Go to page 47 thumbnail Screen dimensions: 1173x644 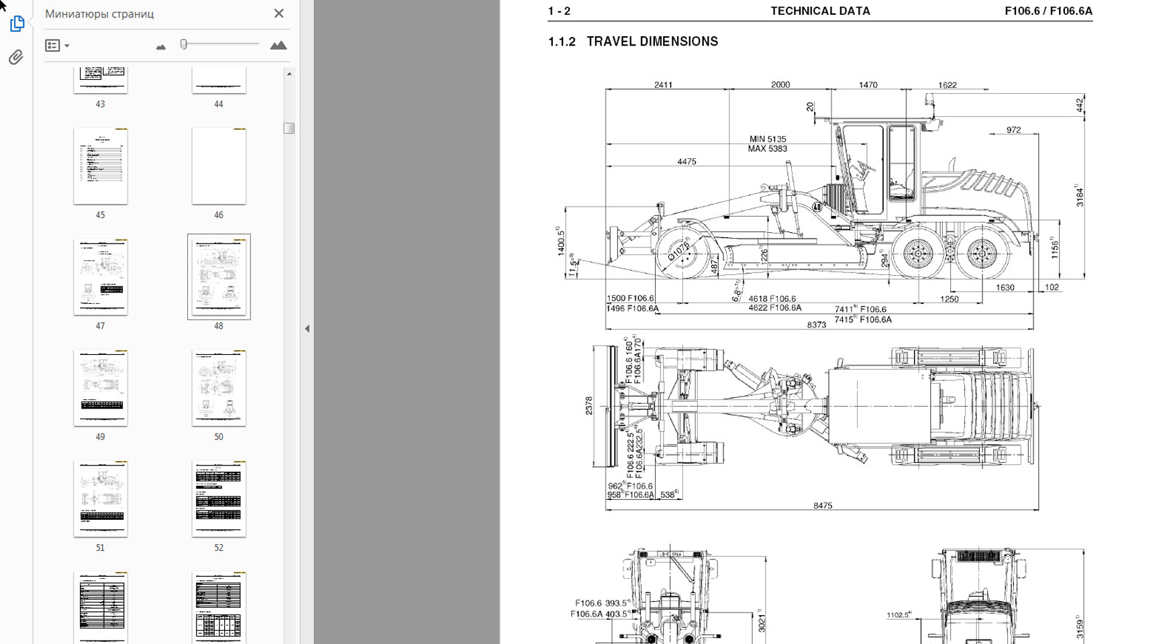101,277
